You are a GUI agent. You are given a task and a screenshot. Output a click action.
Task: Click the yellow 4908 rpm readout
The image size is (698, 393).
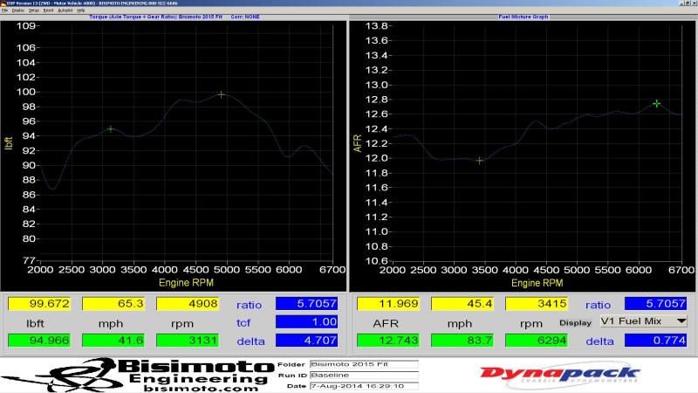point(188,303)
